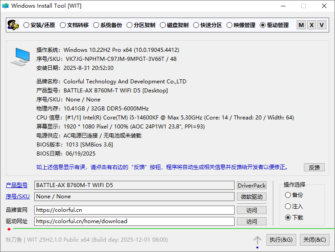This screenshot has height=252, width=335.
Task: Click the blue feedback hint text
Action: tap(163, 167)
